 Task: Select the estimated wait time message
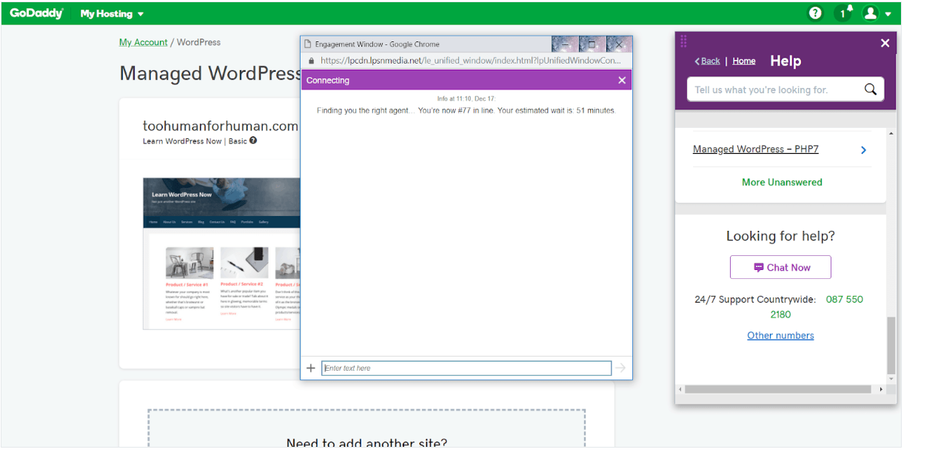[x=466, y=110]
